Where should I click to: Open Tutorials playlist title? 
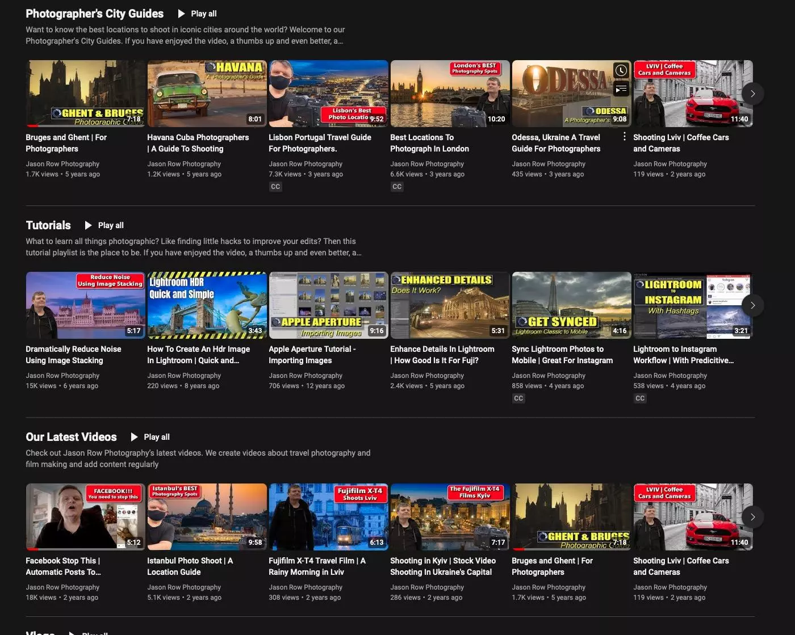point(48,225)
